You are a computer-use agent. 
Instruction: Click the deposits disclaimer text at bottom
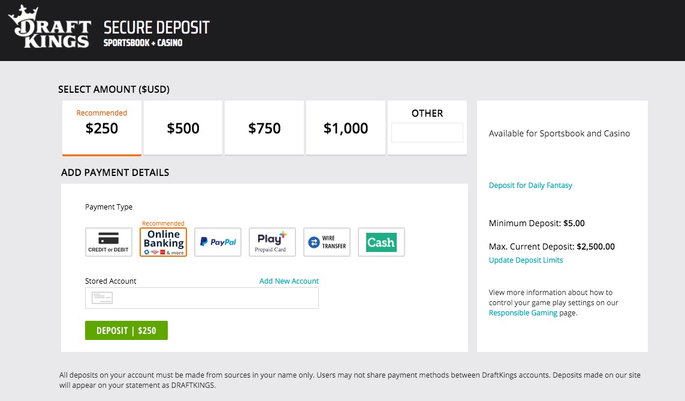click(x=350, y=380)
